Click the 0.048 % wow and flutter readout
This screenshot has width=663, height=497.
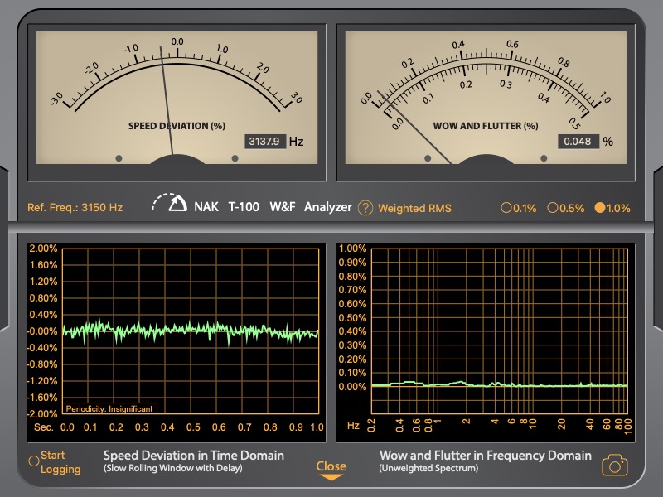point(578,142)
